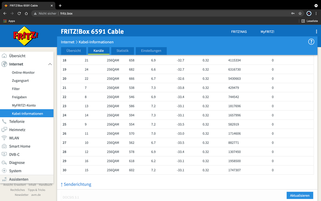Select value 4115334 in row 18
This screenshot has width=321, height=201.
click(x=234, y=60)
